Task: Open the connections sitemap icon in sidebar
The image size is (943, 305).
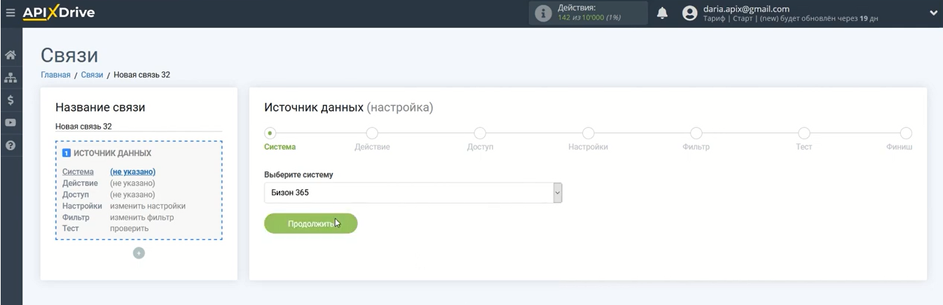Action: point(11,78)
